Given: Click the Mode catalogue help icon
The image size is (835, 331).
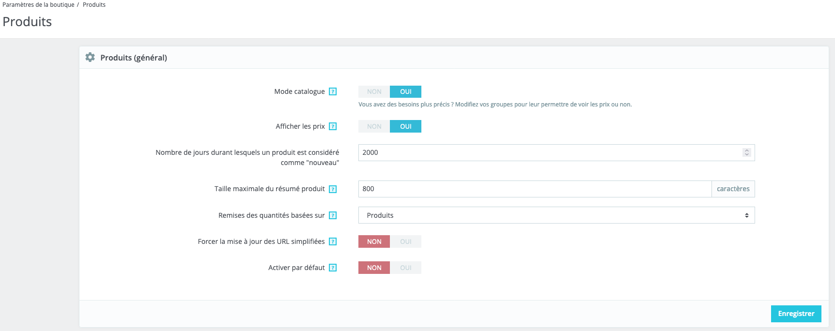Looking at the screenshot, I should click(x=333, y=91).
